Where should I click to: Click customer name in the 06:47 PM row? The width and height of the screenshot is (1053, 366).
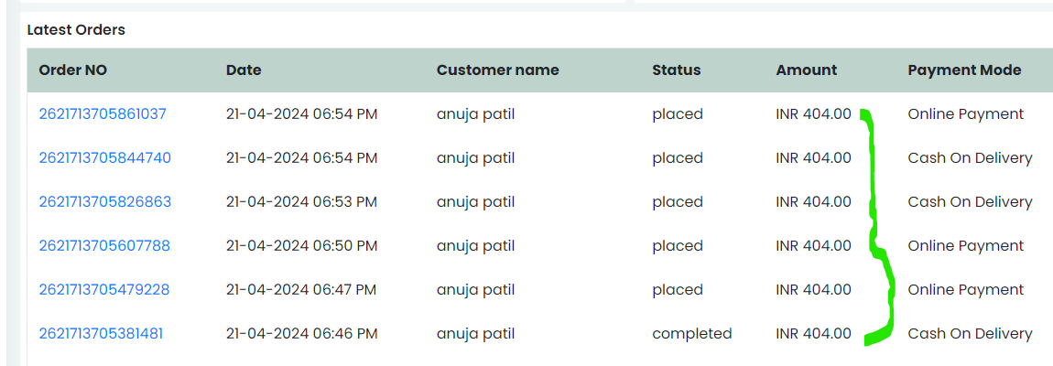[x=475, y=289]
